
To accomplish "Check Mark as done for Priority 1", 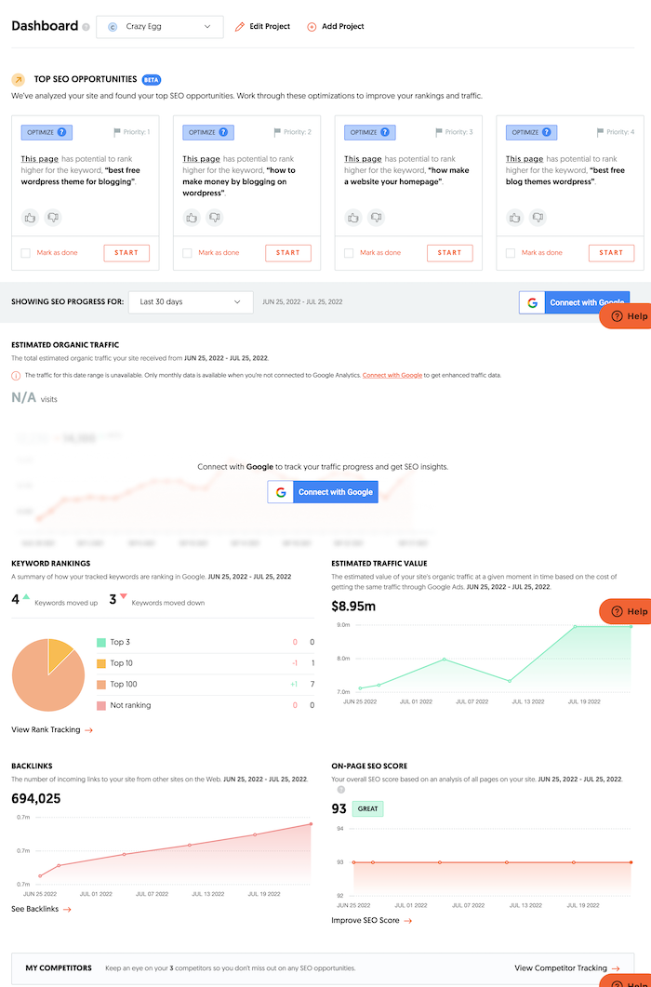I will coord(26,253).
